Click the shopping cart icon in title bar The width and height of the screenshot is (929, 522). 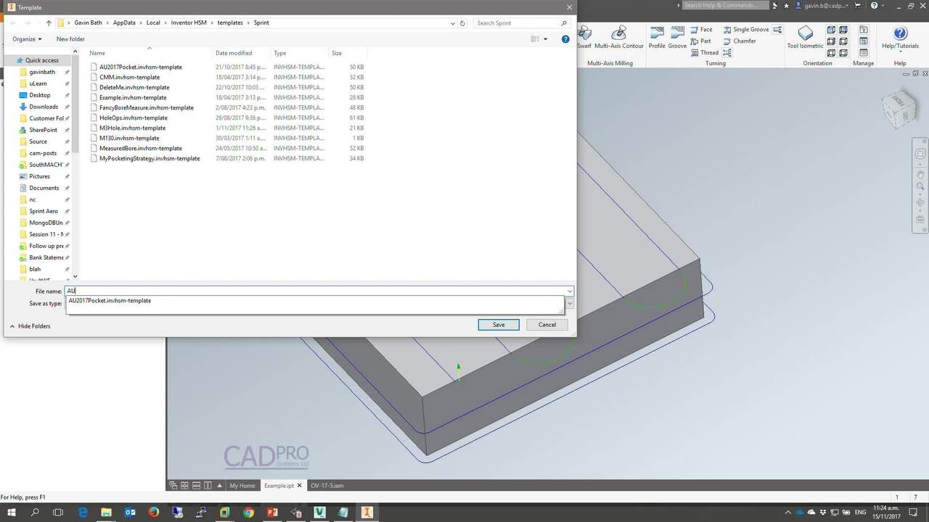857,6
